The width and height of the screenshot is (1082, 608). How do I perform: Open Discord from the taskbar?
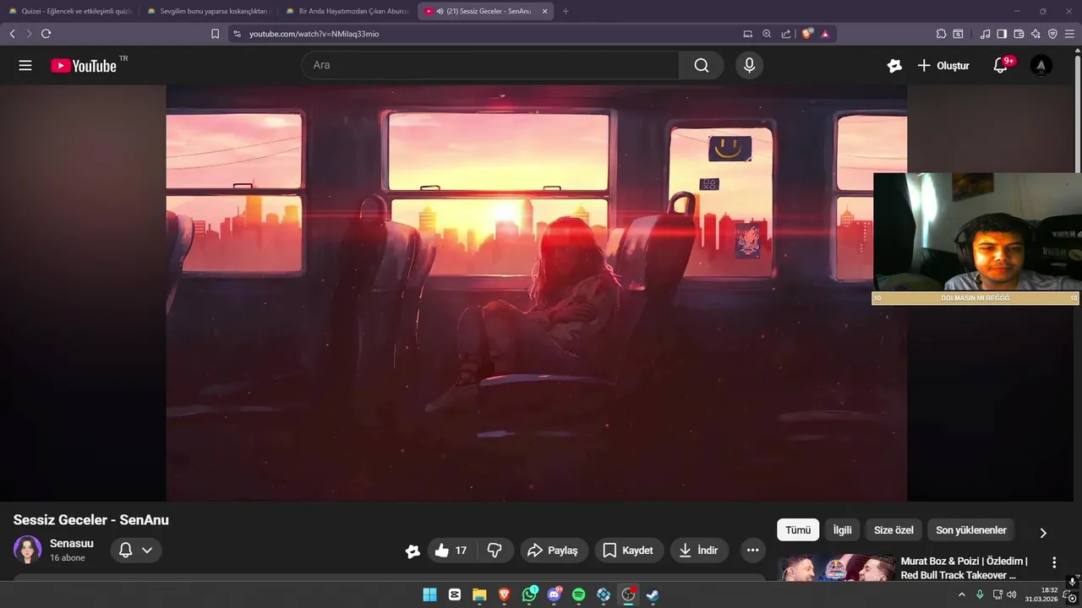pyautogui.click(x=555, y=594)
